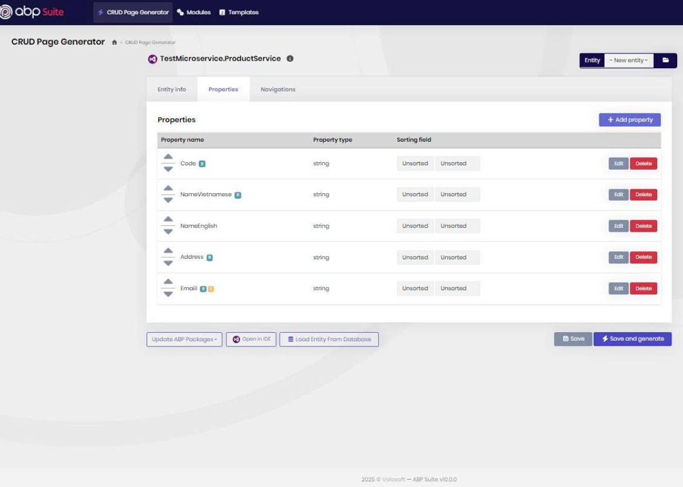683x487 pixels.
Task: Toggle first Unsorted option for Emaill
Action: (415, 289)
